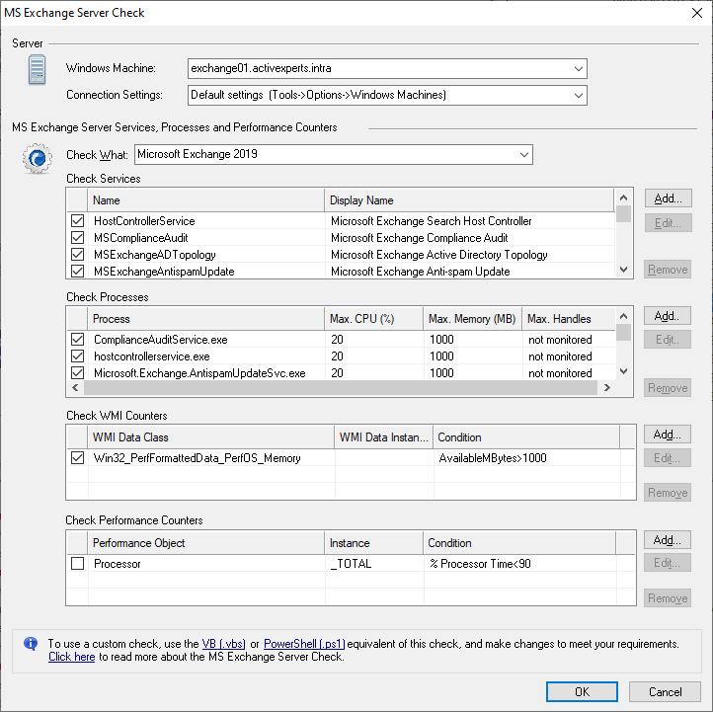Click the Instance column header

pyautogui.click(x=373, y=543)
